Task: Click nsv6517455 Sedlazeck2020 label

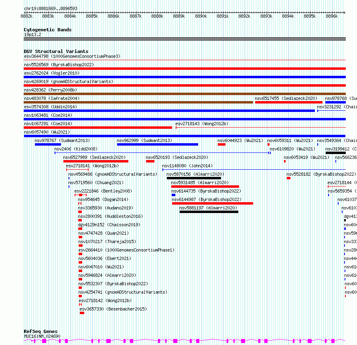Action: tap(286, 98)
